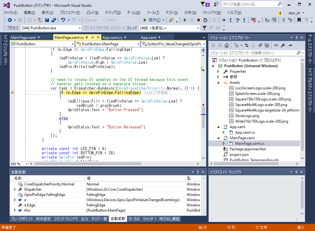315x231 pixels.
Task: Click the Find in Files toolbar icon
Action: [171, 20]
